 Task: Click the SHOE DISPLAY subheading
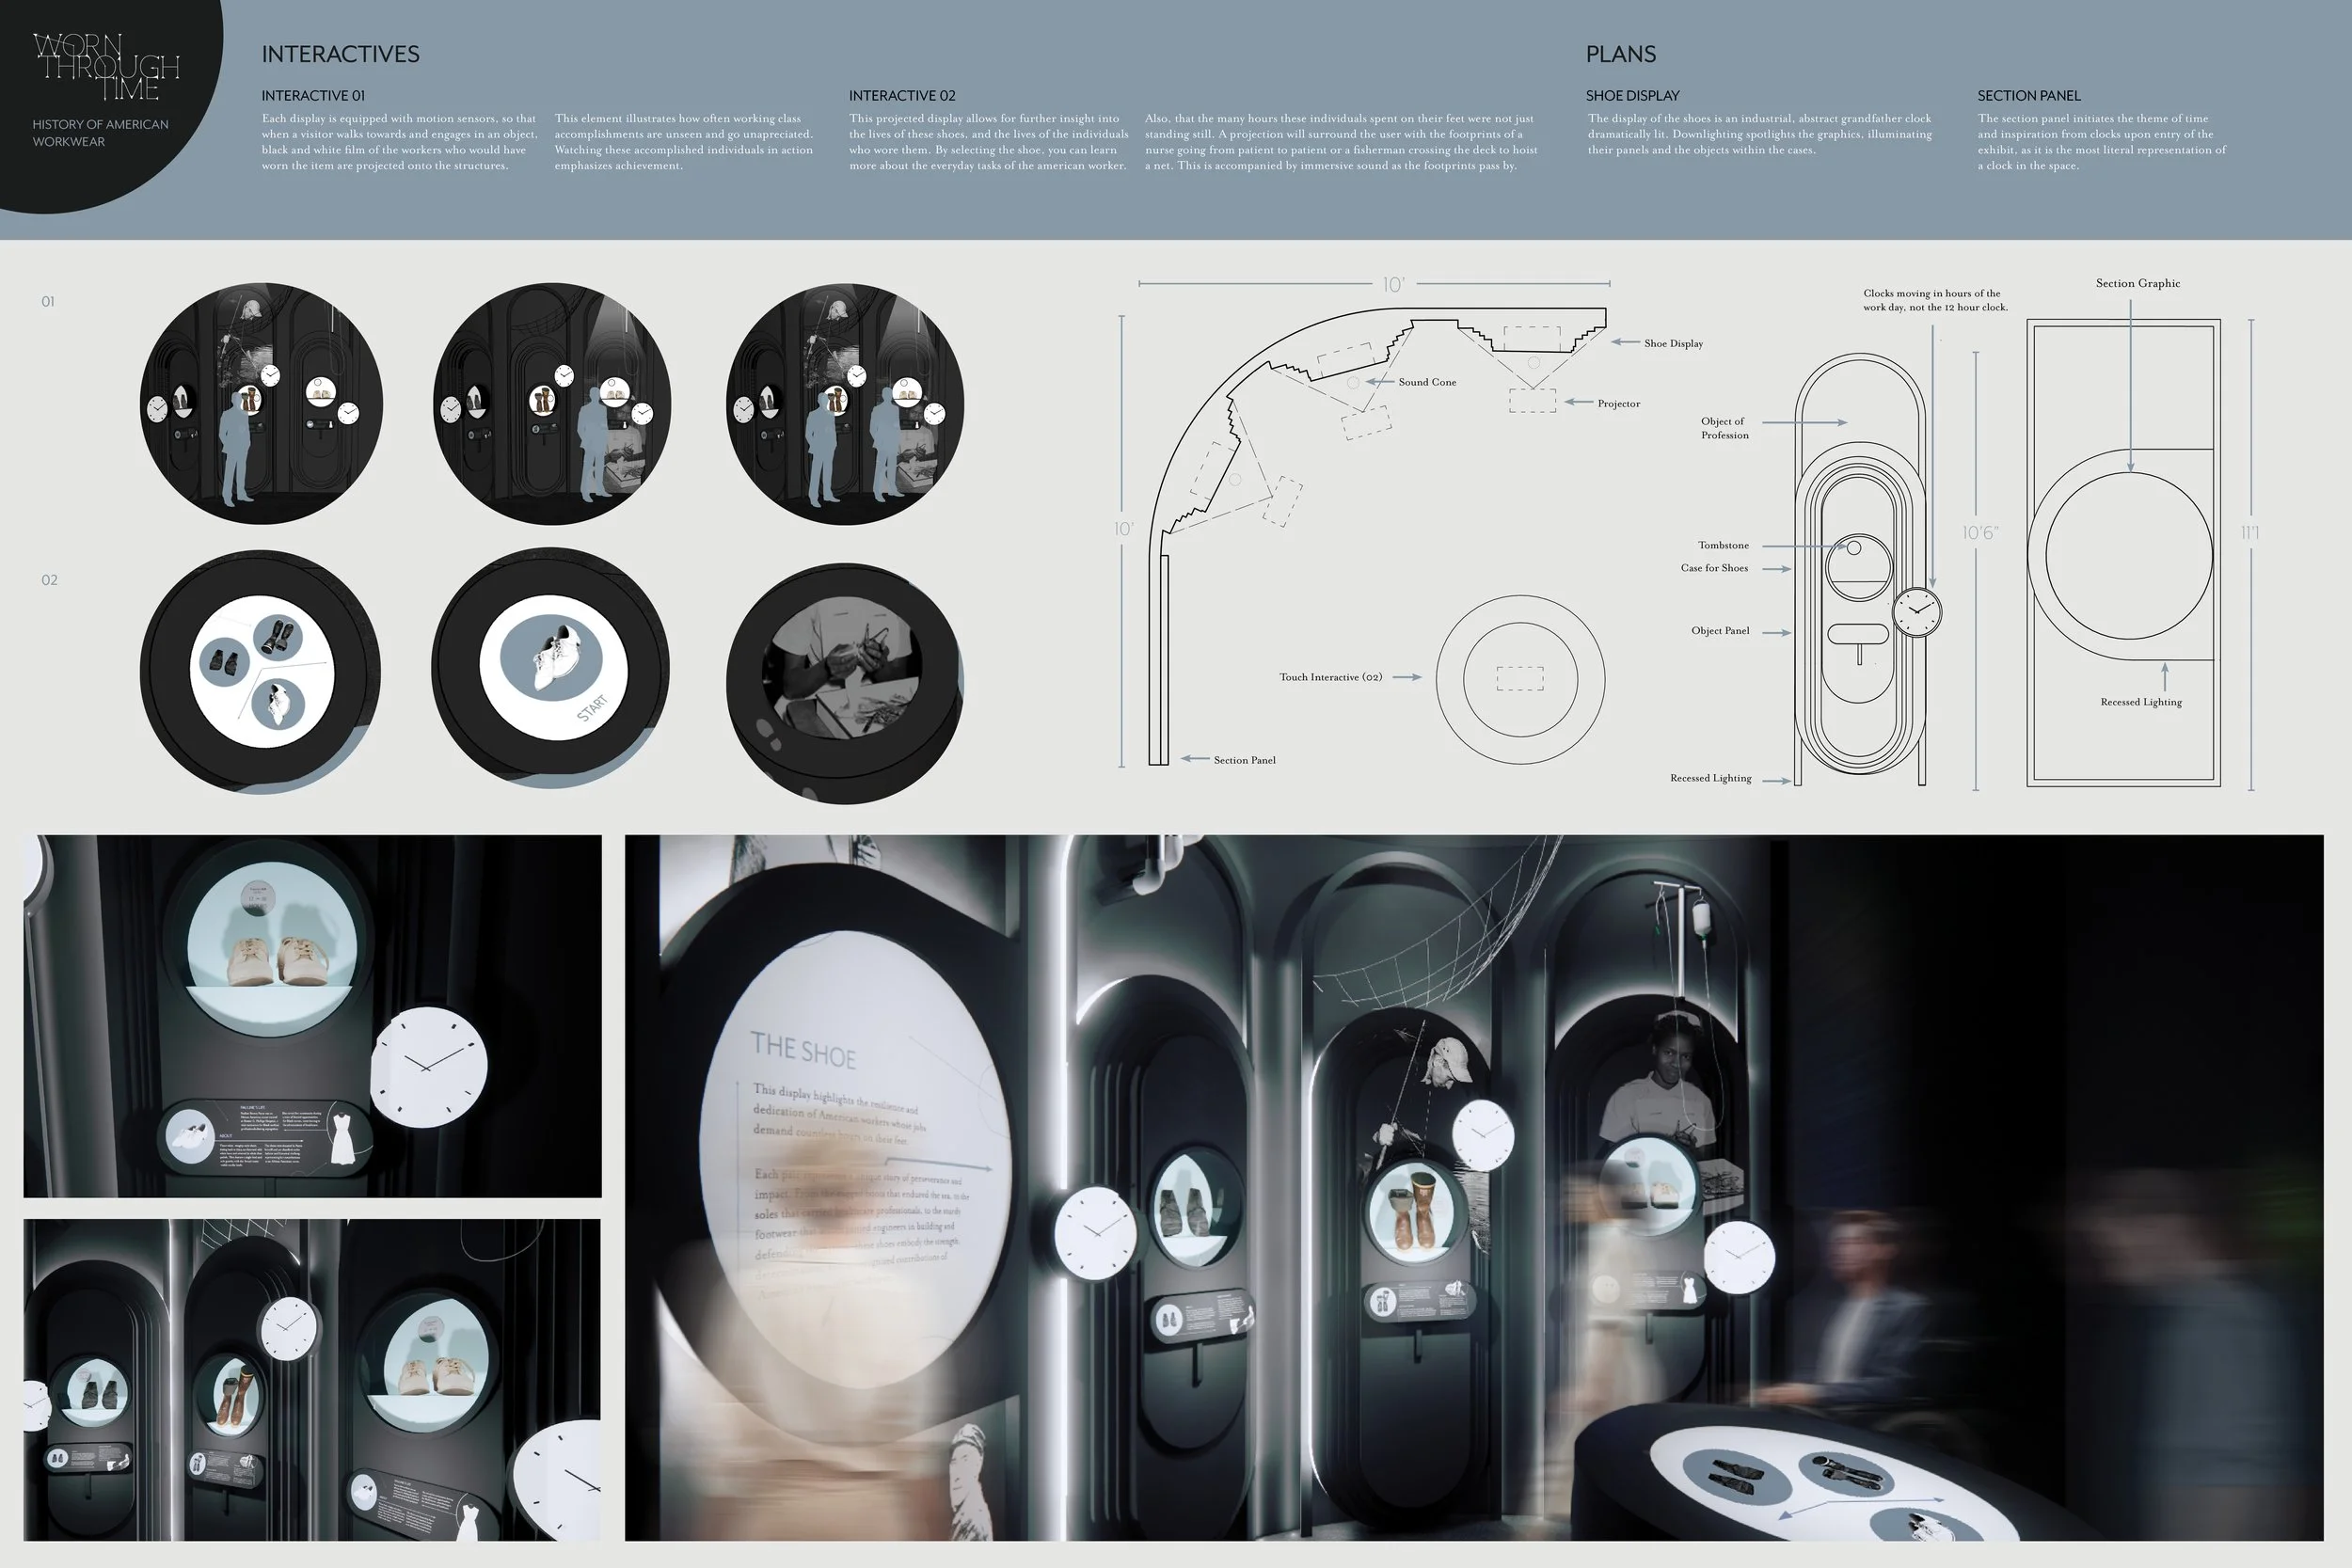(x=1632, y=96)
